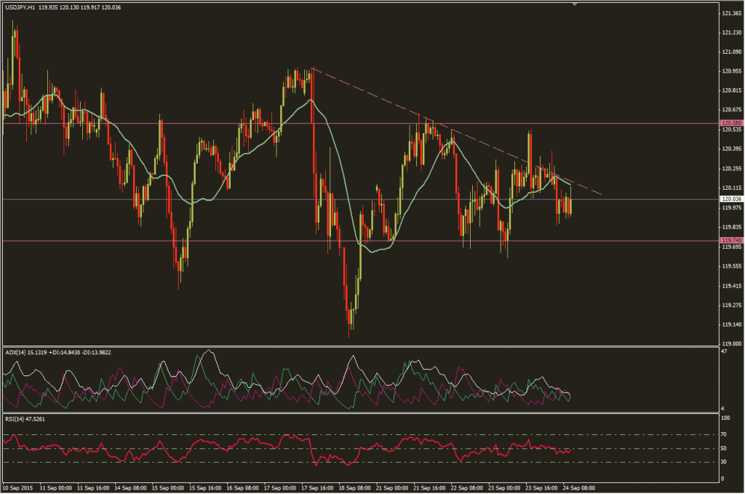Click the pink 120.580 price level tag

pyautogui.click(x=732, y=123)
